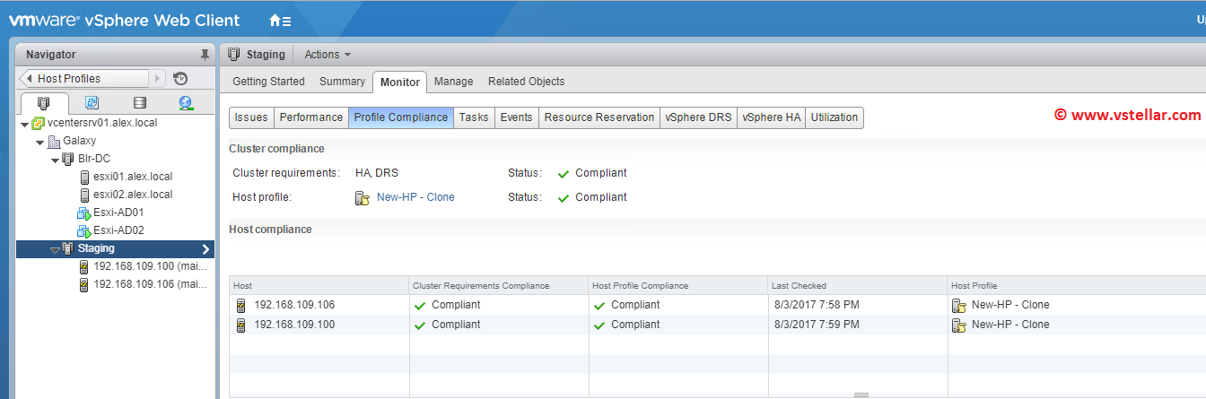Open the New-HP - Clone profile link

pos(415,197)
